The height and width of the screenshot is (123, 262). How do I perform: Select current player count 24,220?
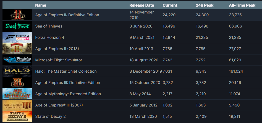pyautogui.click(x=169, y=15)
